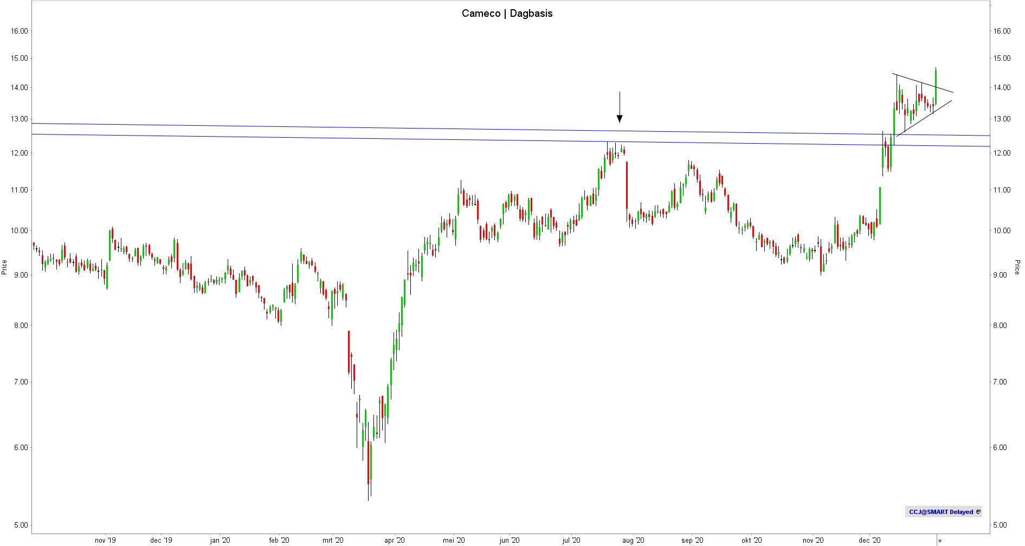1025x546 pixels.
Task: Click 11.00 on the right price axis
Action: point(1002,190)
